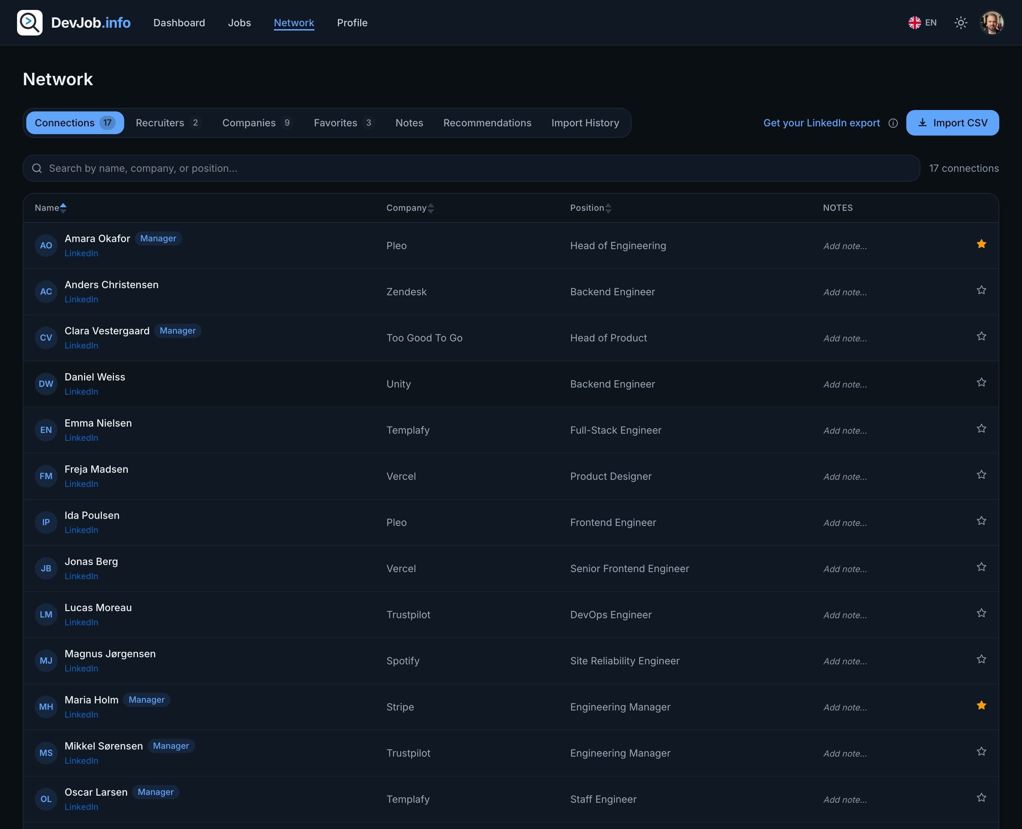The image size is (1022, 829).
Task: Click the LinkedIn export info icon
Action: [893, 123]
